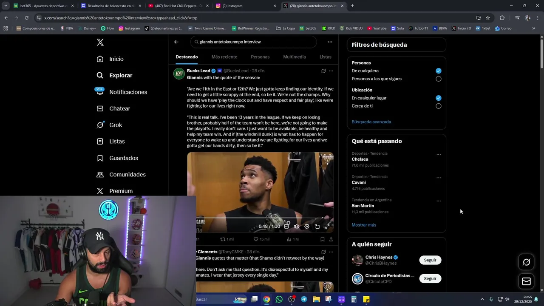Click the back arrow beside the search box
The width and height of the screenshot is (544, 306).
click(x=176, y=42)
